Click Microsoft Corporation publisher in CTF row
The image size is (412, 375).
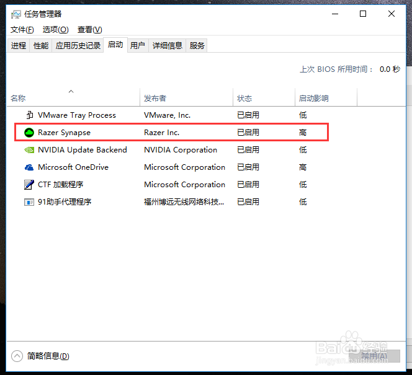coord(184,185)
